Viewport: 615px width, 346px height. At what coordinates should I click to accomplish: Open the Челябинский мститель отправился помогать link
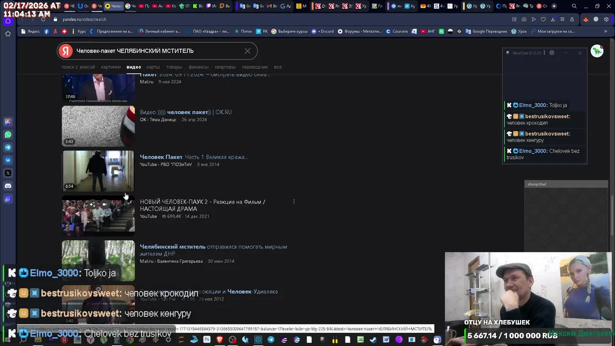pos(213,250)
